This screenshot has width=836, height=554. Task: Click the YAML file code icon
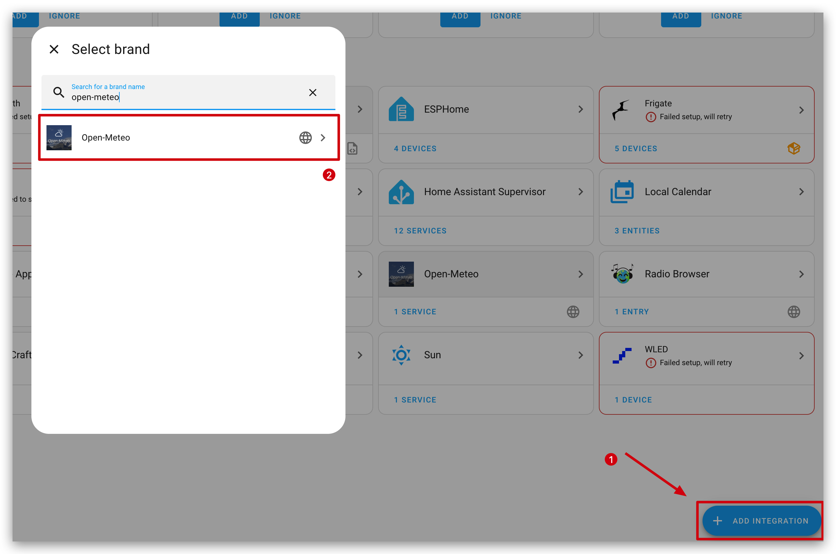tap(352, 148)
